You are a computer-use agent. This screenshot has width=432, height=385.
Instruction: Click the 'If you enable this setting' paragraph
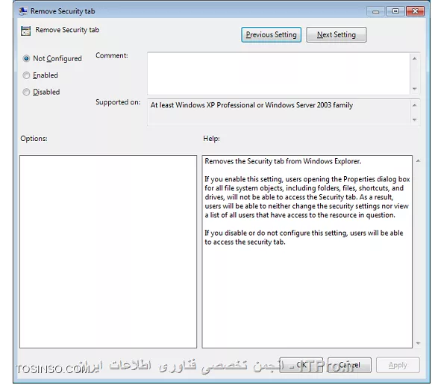(307, 197)
